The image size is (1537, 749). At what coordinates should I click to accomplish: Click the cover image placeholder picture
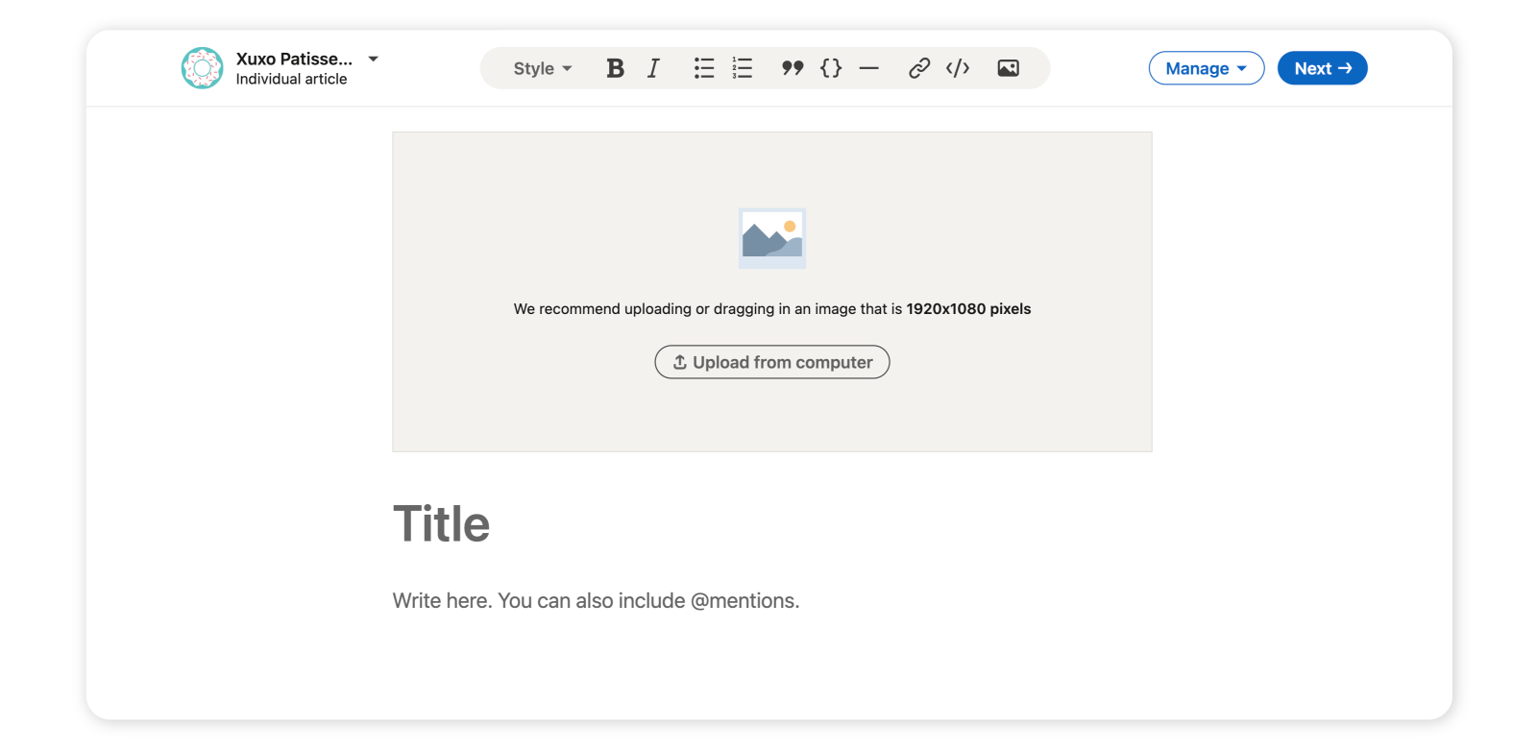click(x=772, y=238)
